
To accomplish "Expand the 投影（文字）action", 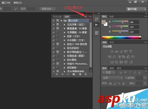I will (65, 36).
